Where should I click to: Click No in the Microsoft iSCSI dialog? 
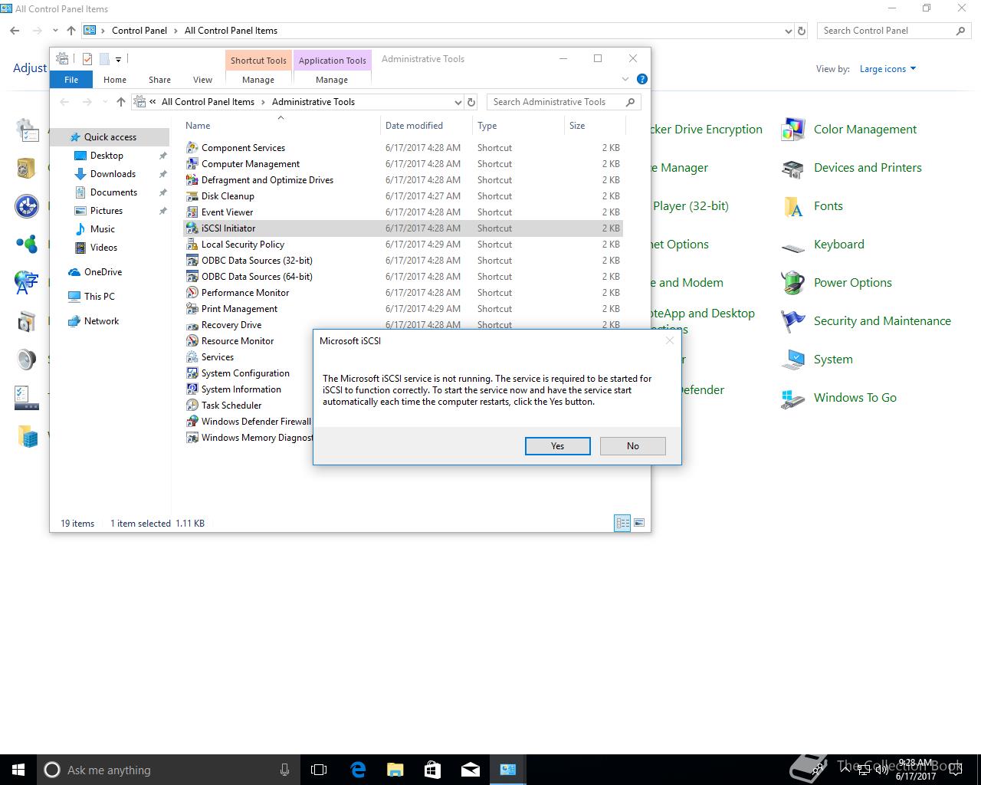632,446
